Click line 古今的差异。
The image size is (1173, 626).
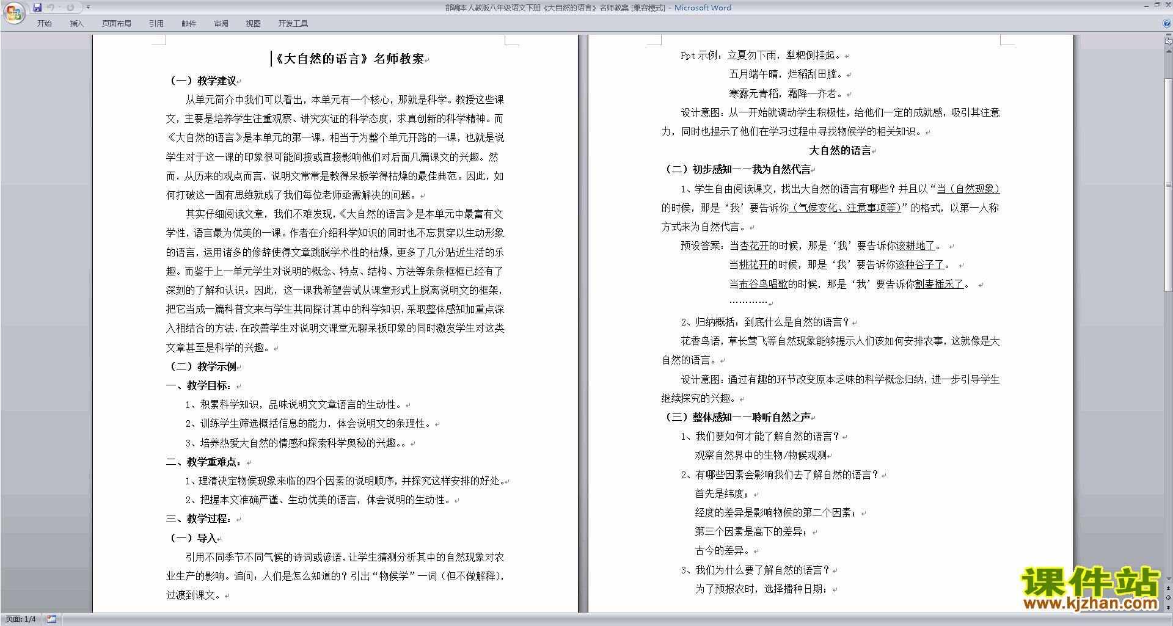click(722, 550)
